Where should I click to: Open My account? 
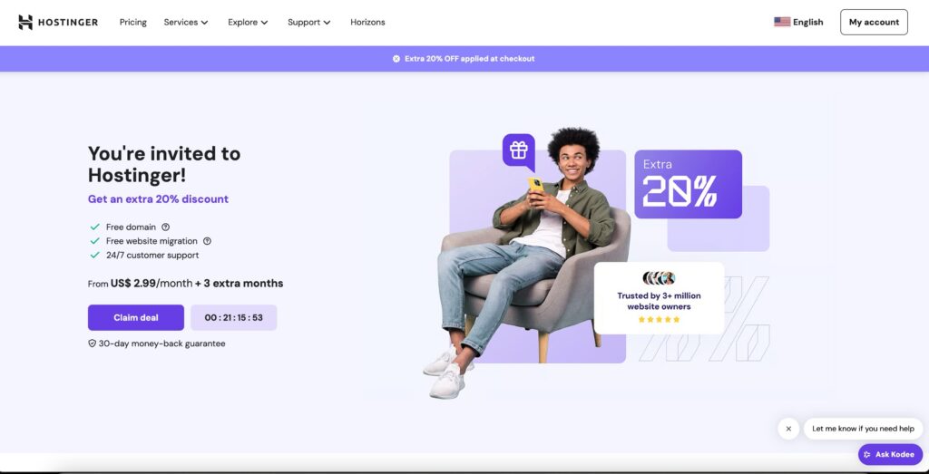(874, 23)
